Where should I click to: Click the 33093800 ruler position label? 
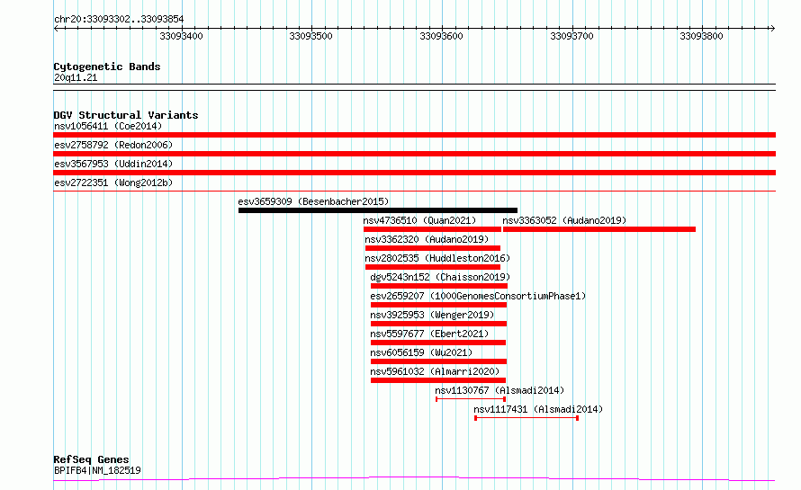point(701,36)
